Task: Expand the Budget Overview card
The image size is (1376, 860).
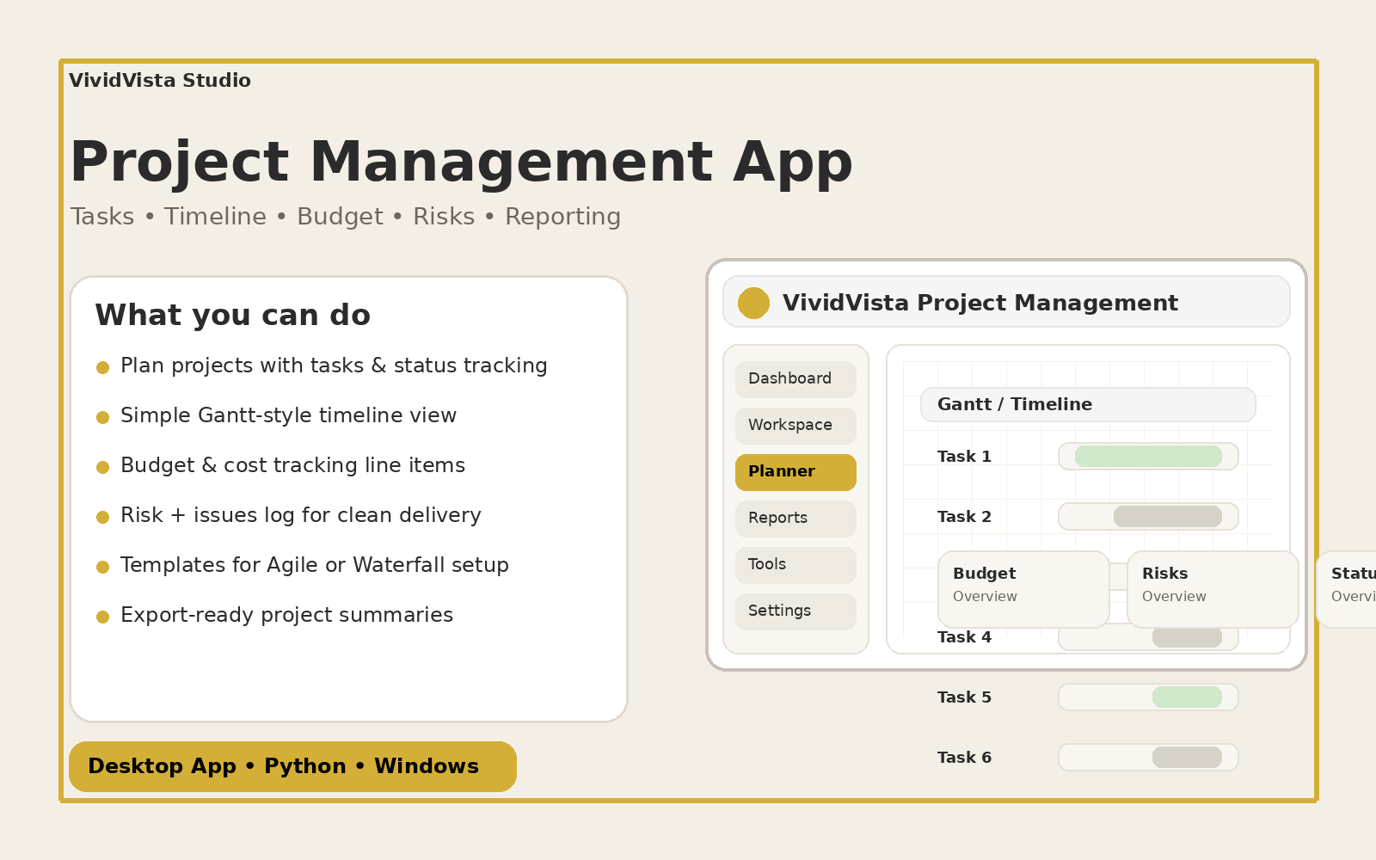Action: (x=1023, y=589)
